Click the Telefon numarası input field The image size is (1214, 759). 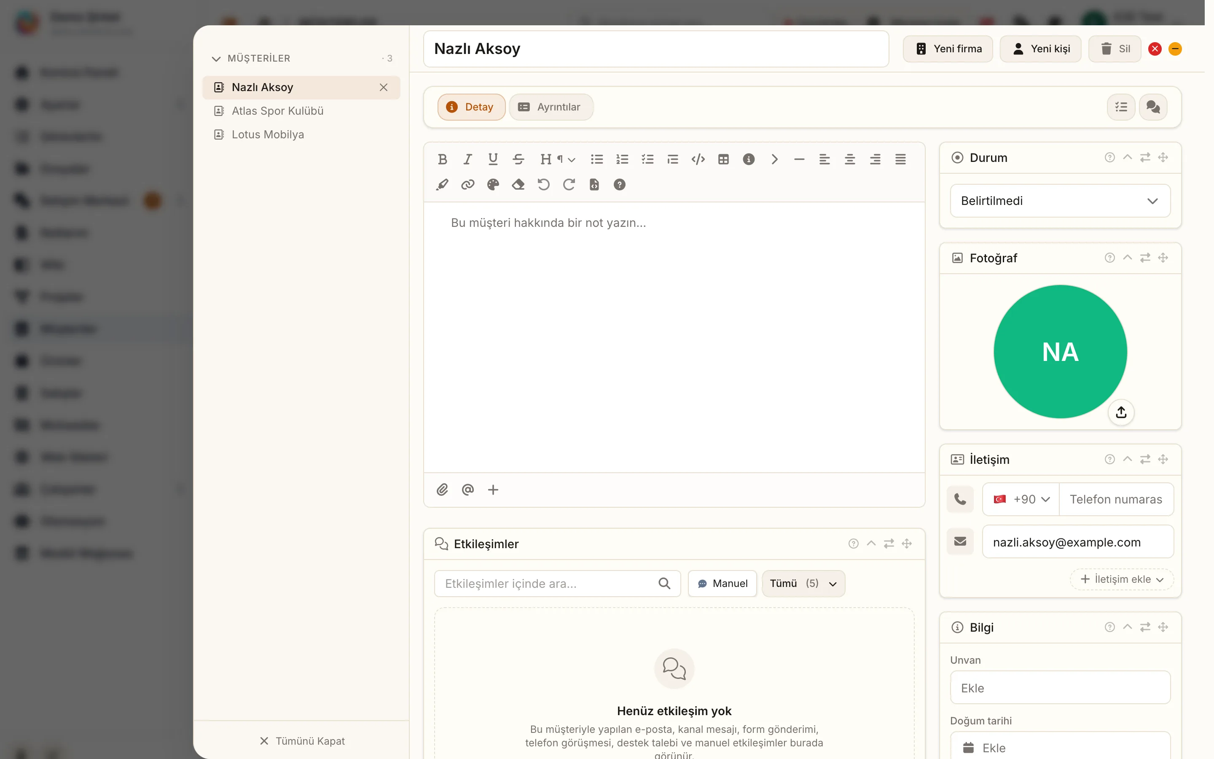click(x=1116, y=500)
